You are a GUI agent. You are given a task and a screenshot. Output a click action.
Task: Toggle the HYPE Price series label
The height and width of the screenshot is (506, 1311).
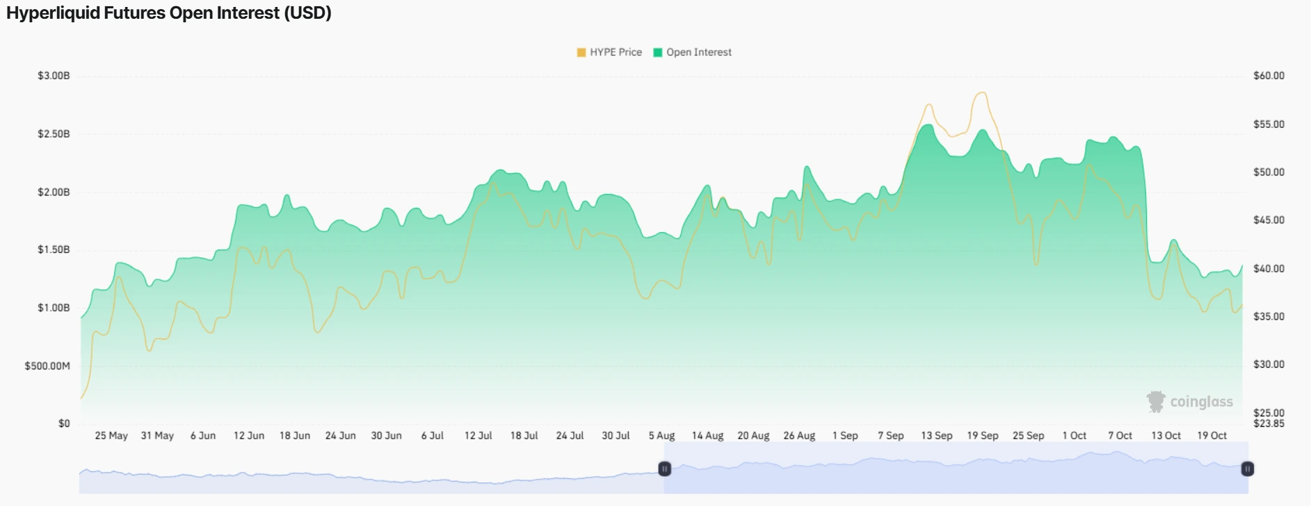[616, 53]
